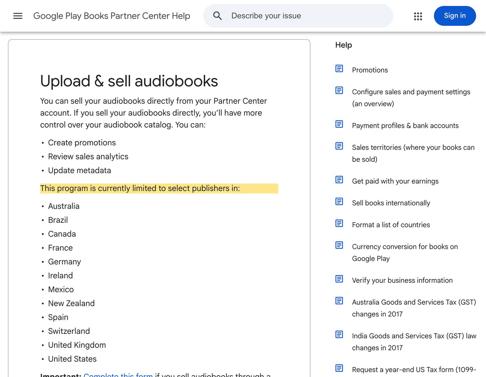Focus the Describe your issue search field

pyautogui.click(x=298, y=16)
